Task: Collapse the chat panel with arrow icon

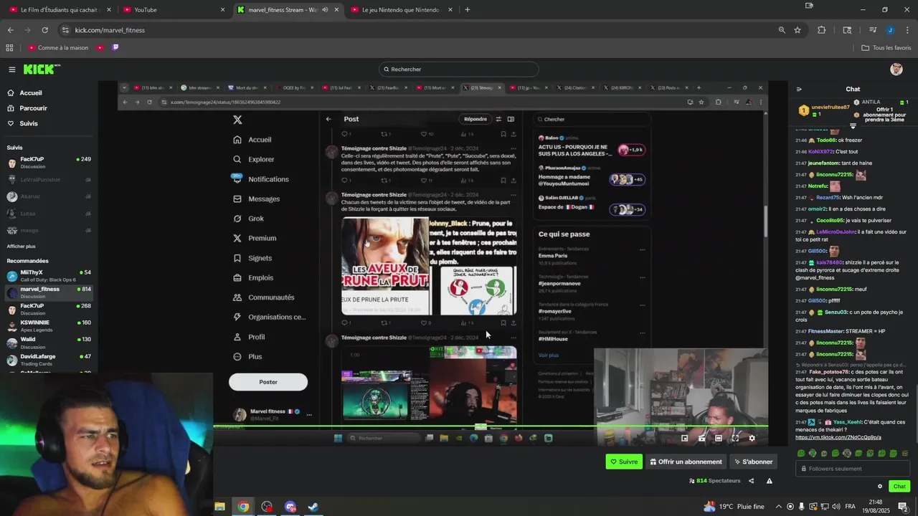Action: tap(799, 90)
